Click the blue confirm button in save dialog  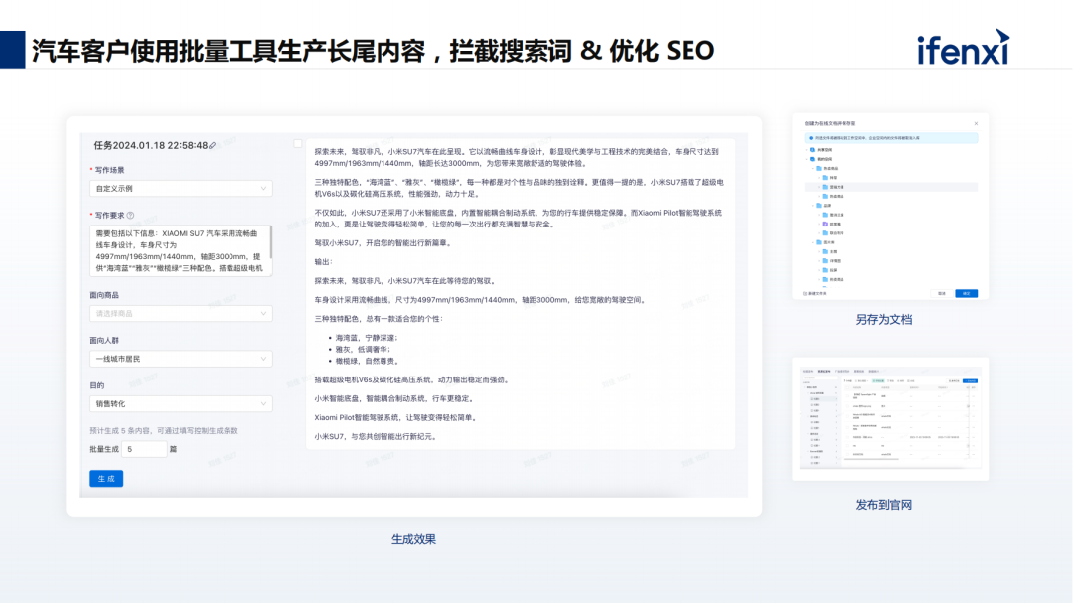pos(967,294)
